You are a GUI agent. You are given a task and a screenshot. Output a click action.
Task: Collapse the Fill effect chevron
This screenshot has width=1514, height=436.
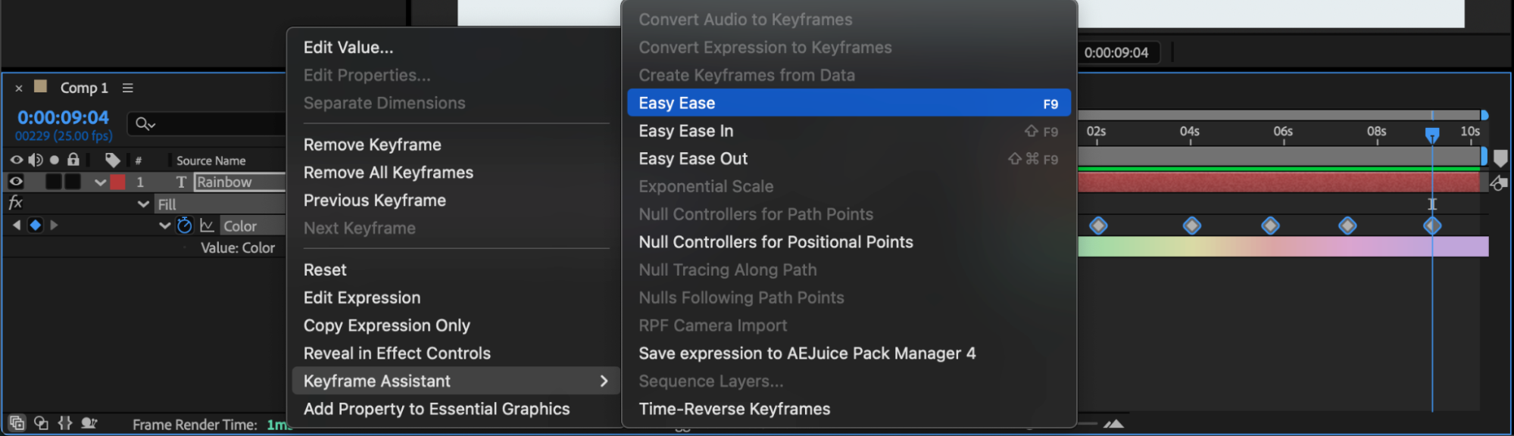(143, 204)
